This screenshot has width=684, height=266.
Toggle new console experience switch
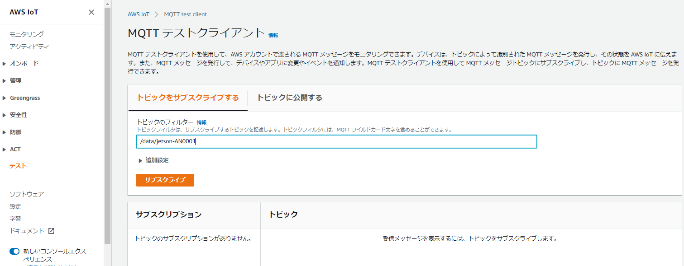tap(14, 251)
